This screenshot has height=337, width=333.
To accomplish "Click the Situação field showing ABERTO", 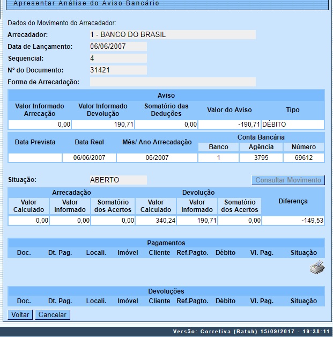I will (x=118, y=180).
